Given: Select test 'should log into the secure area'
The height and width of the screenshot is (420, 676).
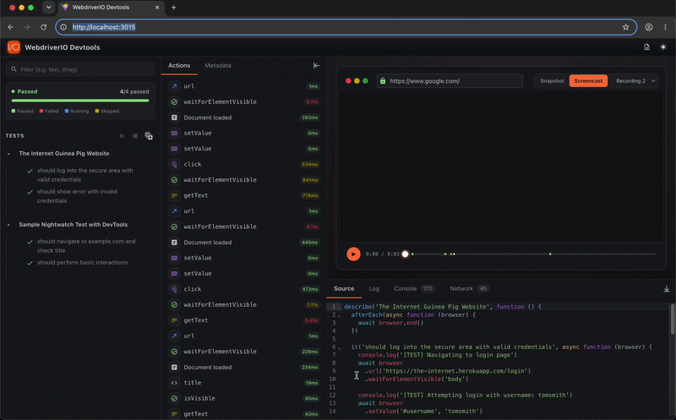Looking at the screenshot, I should coord(85,175).
